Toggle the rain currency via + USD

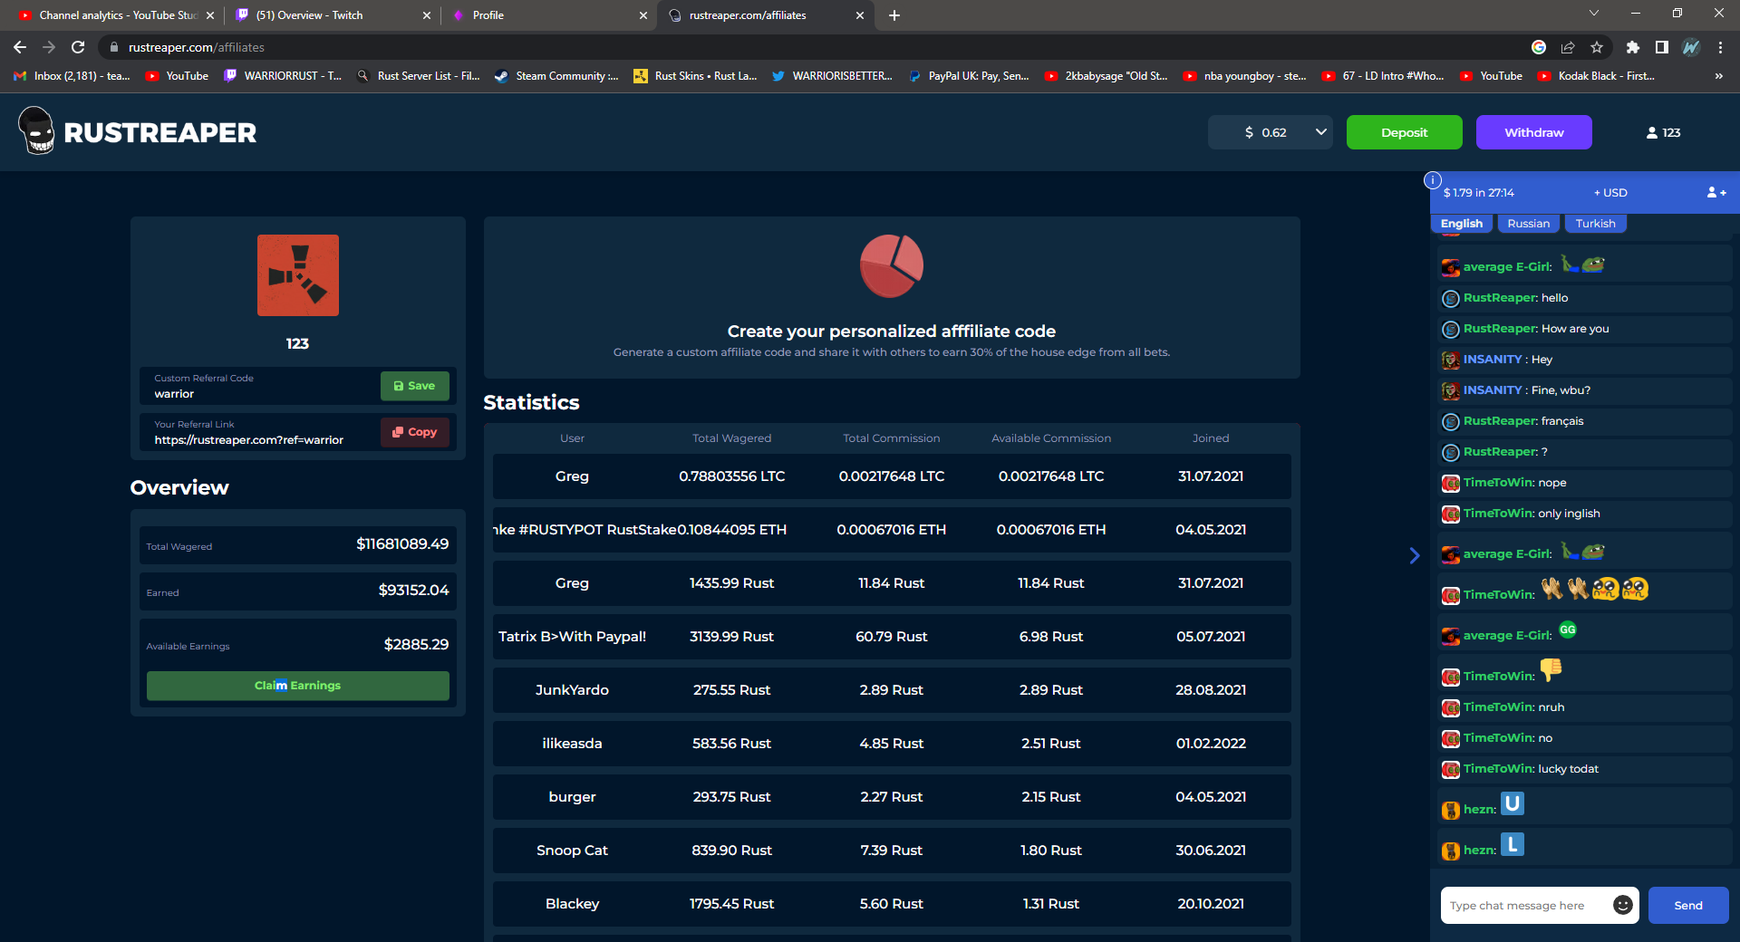tap(1609, 192)
